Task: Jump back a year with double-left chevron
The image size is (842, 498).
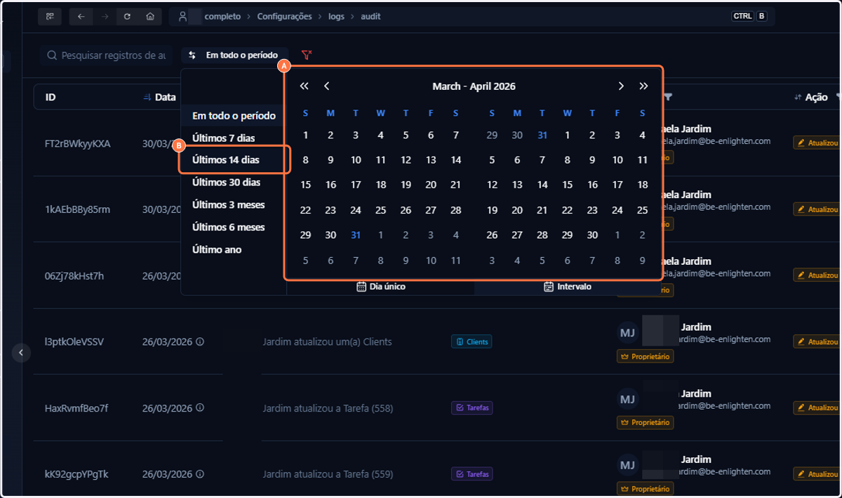Action: 304,86
